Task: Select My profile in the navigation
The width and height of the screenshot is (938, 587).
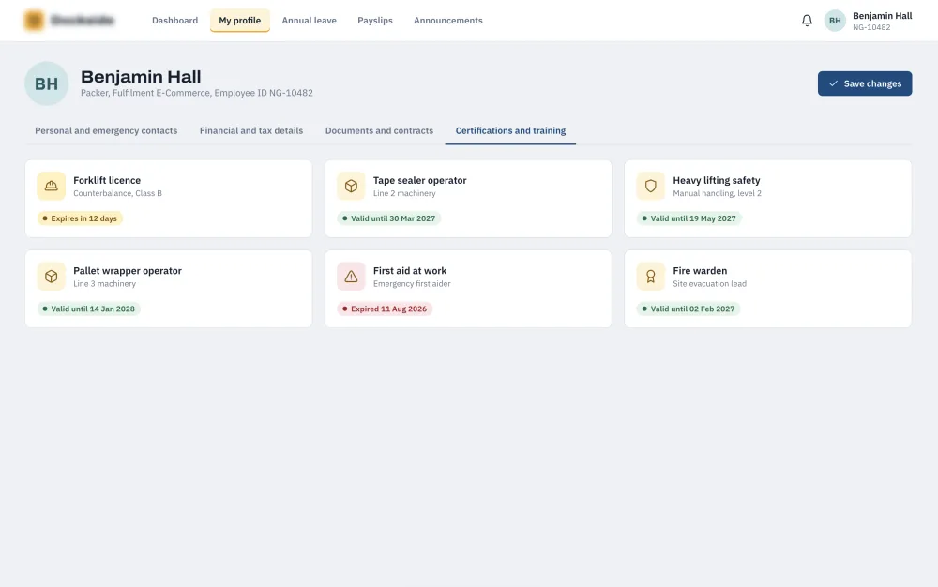Action: point(240,21)
